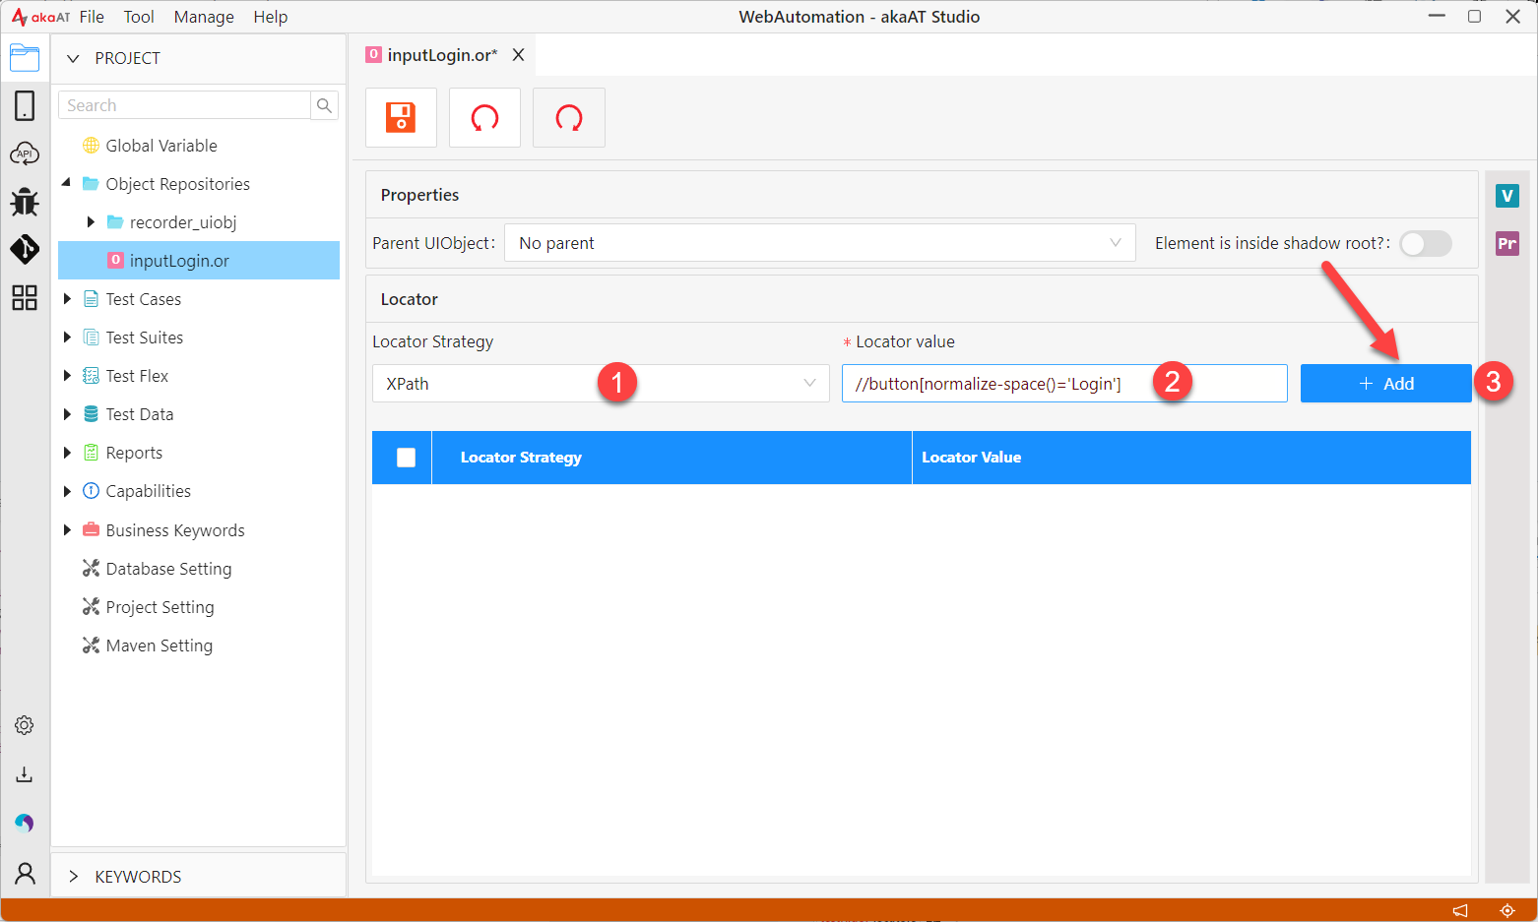Open the API cloud sidebar icon
Image resolution: width=1538 pixels, height=922 pixels.
coord(25,154)
